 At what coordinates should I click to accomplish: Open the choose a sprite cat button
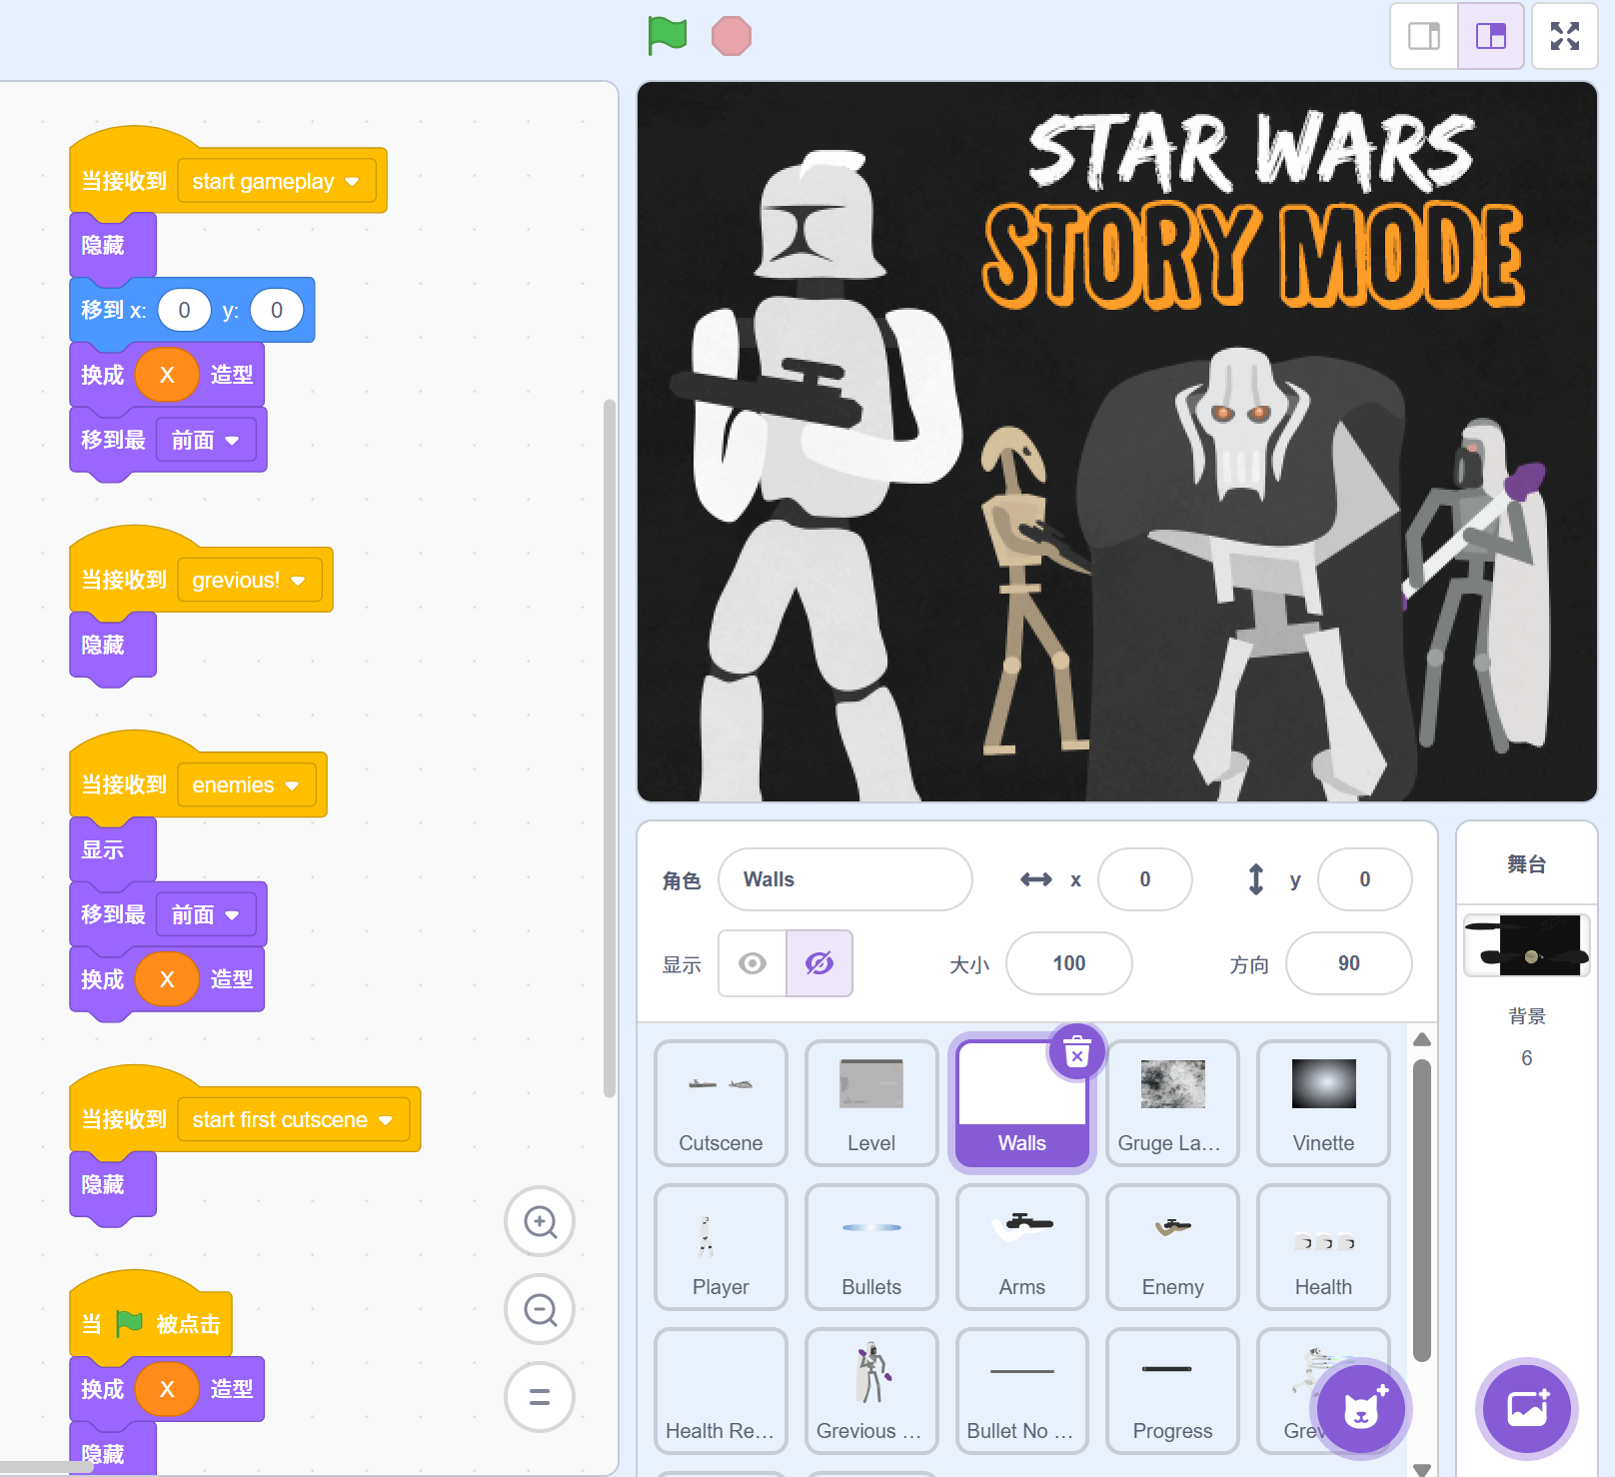click(x=1360, y=1409)
